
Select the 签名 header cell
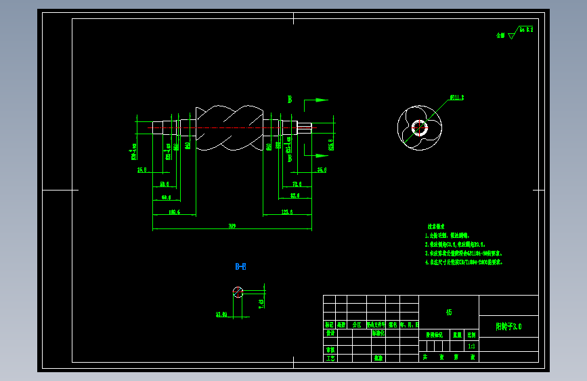point(393,325)
